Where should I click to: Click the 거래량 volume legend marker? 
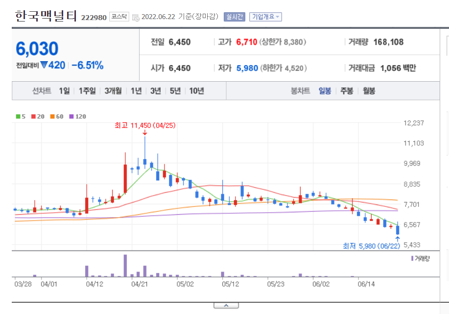click(x=412, y=259)
